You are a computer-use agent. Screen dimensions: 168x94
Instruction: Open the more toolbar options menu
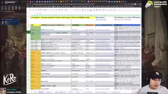pos(118,10)
